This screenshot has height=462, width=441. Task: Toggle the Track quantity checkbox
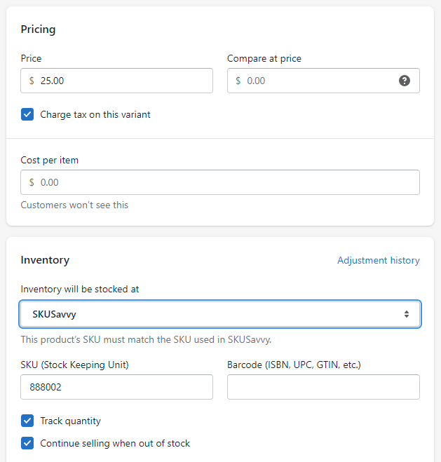click(x=27, y=421)
